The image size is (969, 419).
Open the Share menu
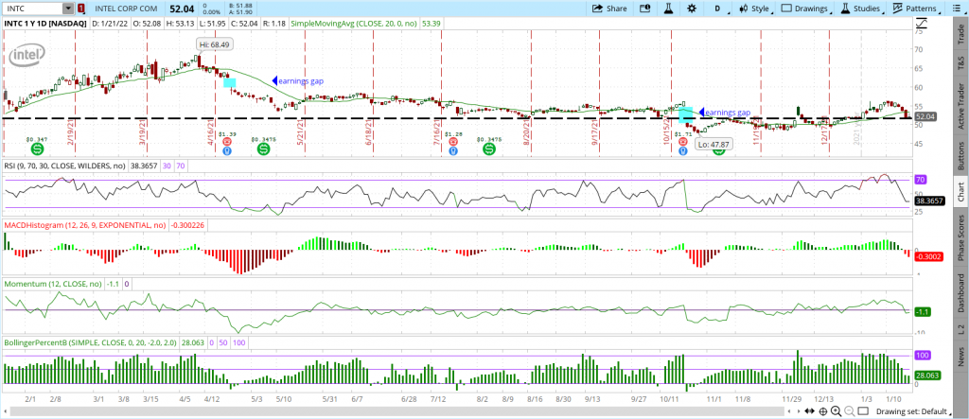(x=609, y=9)
